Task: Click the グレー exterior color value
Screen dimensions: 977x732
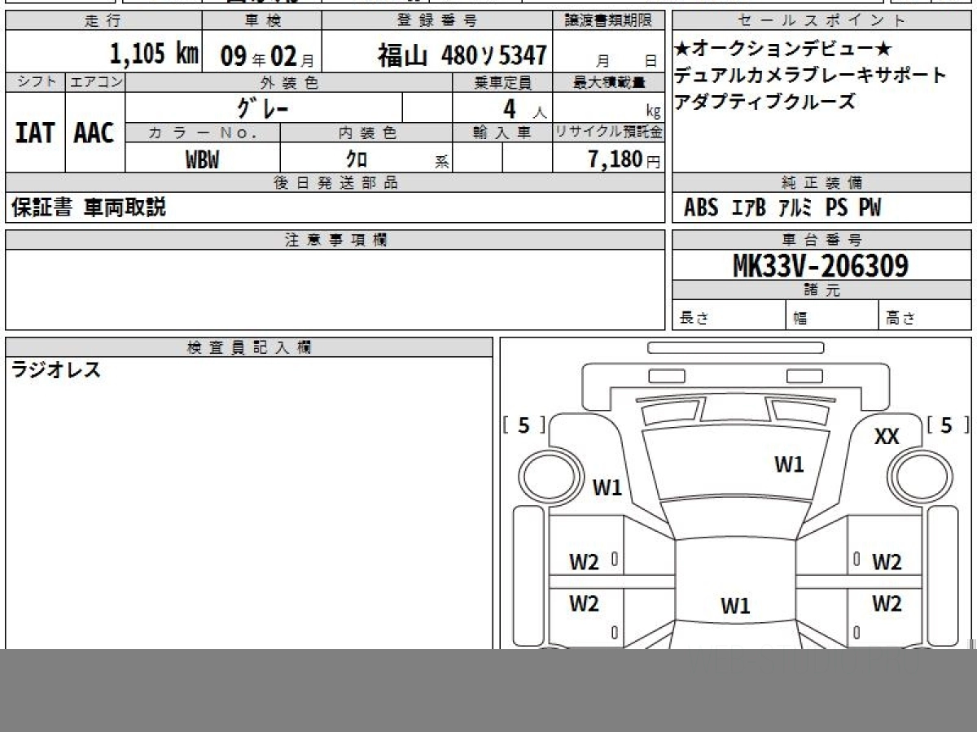Action: 263,108
